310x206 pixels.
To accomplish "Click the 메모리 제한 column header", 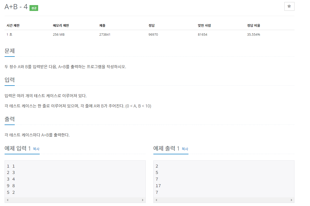I will [61, 25].
